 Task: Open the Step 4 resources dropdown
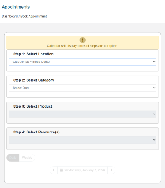pos(83,140)
